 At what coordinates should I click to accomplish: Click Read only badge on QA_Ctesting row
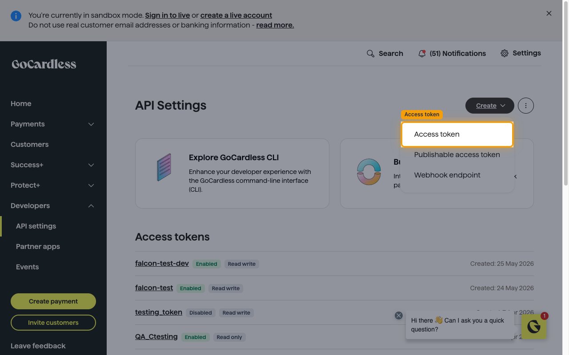tap(229, 337)
